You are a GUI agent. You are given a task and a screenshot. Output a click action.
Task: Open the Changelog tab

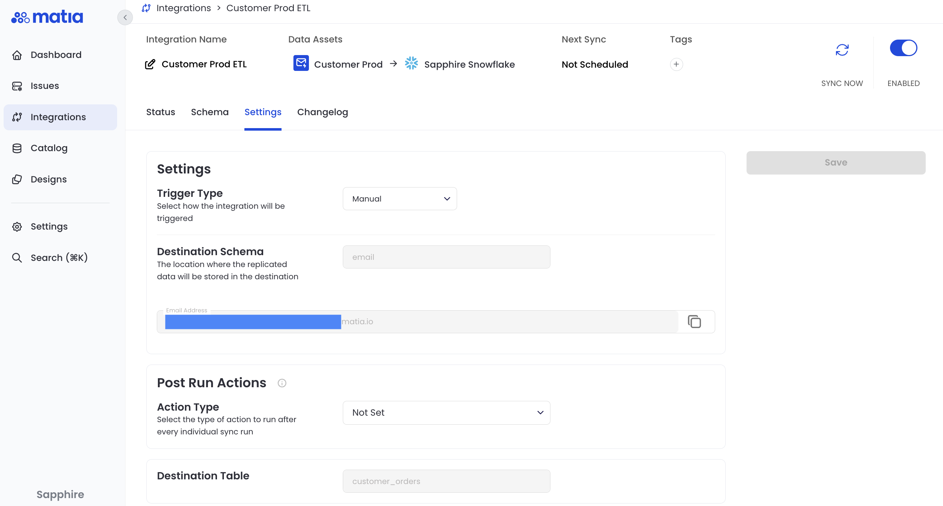(322, 112)
